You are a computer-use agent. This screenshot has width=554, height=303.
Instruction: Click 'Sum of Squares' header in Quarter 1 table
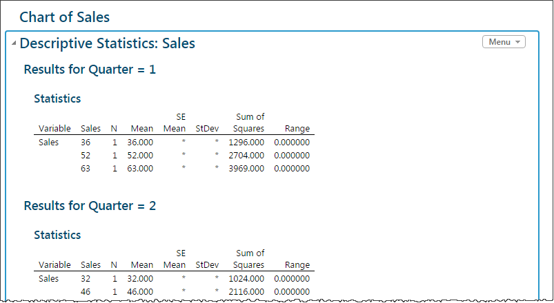(x=248, y=123)
